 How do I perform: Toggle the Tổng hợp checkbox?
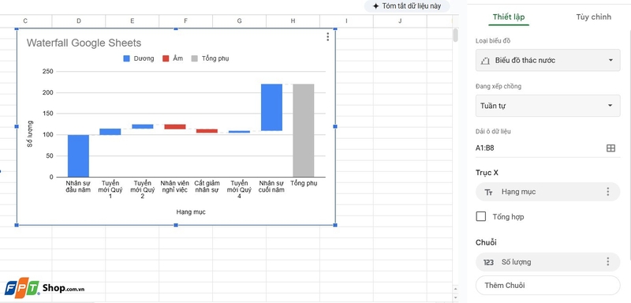tap(481, 216)
